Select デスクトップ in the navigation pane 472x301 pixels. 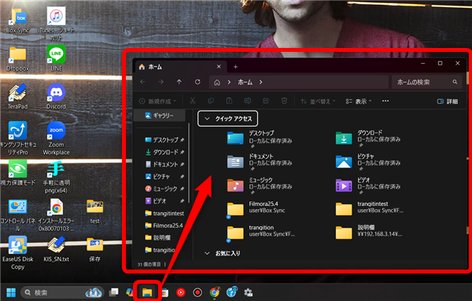(164, 140)
